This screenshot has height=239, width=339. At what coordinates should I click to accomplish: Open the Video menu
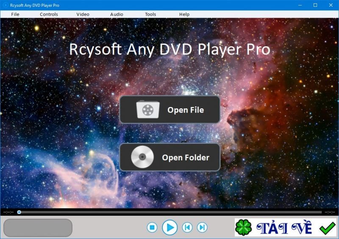[83, 14]
